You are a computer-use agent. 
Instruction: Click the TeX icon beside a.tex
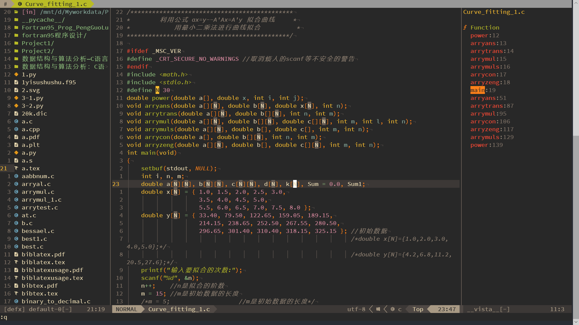point(16,168)
